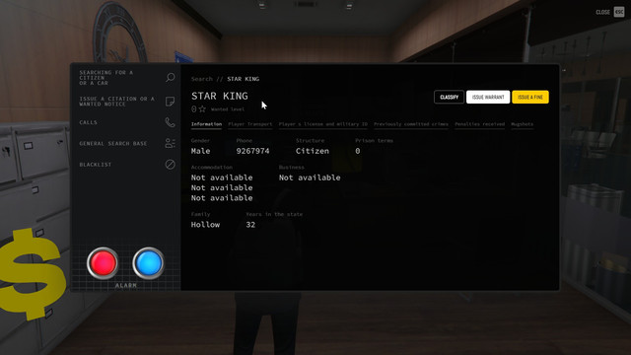
Task: Click the phone icon beside Calls
Action: (171, 122)
